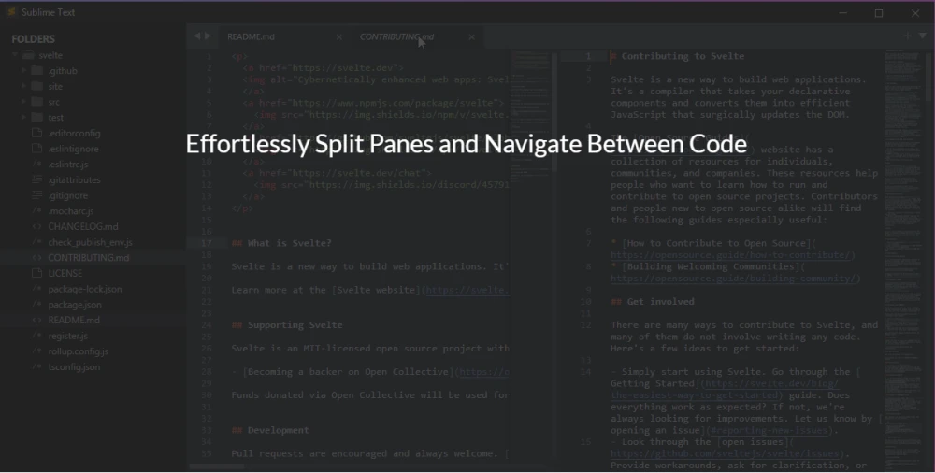Collapse the svelte root folder
The height and width of the screenshot is (473, 935).
coord(15,55)
